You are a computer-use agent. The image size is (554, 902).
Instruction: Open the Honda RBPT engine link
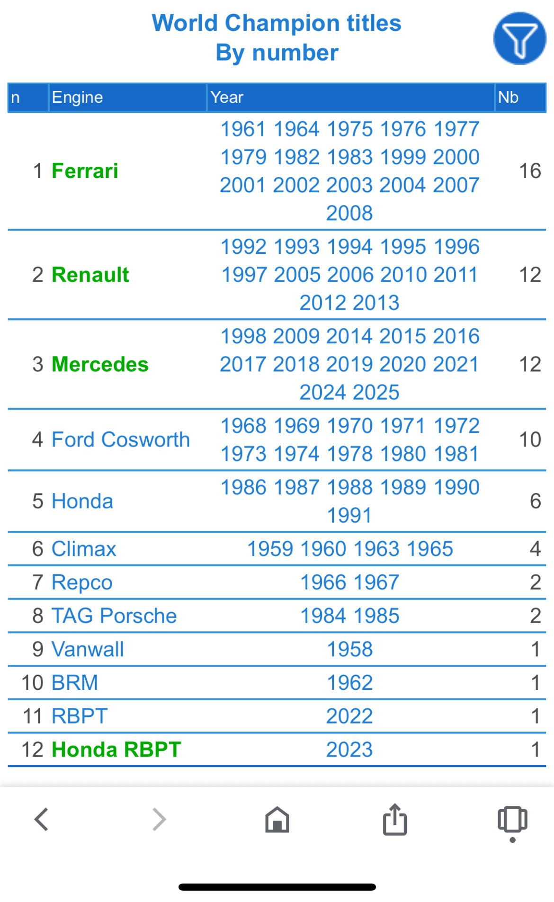click(x=116, y=750)
